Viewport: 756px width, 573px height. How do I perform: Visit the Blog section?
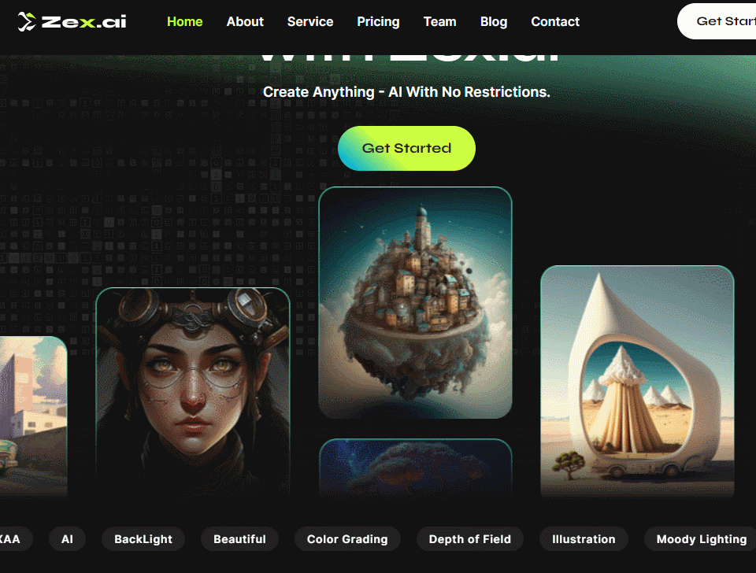tap(494, 22)
